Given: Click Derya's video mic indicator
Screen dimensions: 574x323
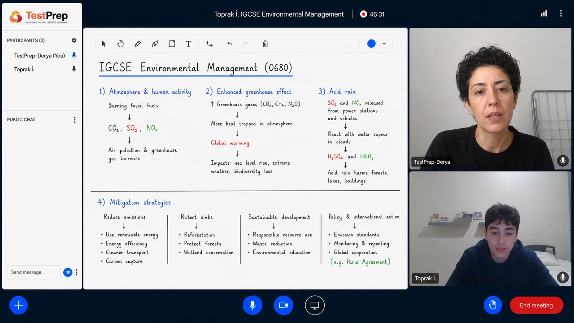Looking at the screenshot, I should pyautogui.click(x=562, y=161).
